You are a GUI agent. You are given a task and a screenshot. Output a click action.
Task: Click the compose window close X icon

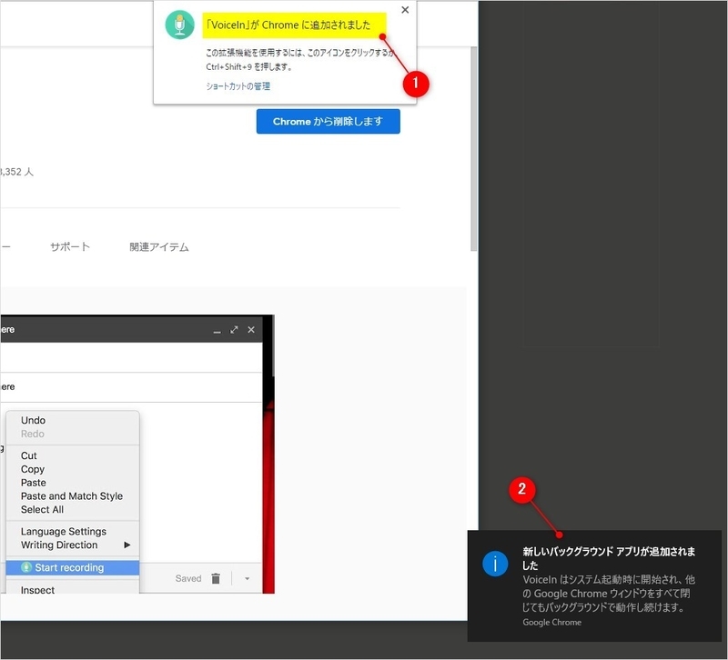(251, 329)
